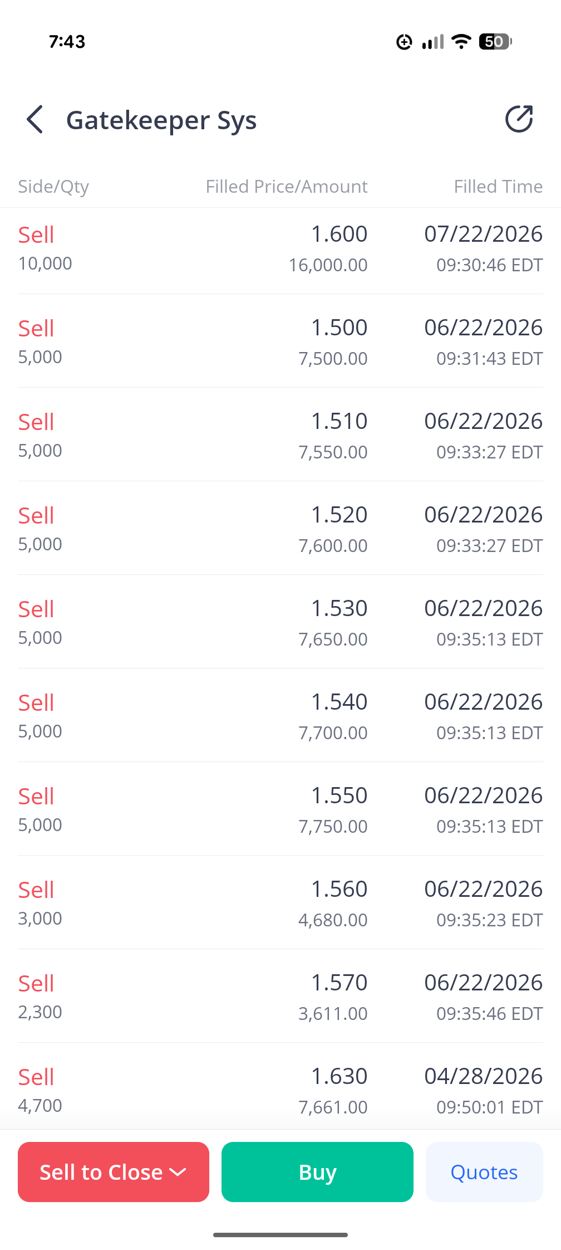Tap the Wi-Fi status icon
The width and height of the screenshot is (561, 1250).
click(461, 42)
